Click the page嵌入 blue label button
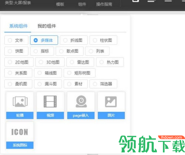185x155 pixels. (81, 115)
